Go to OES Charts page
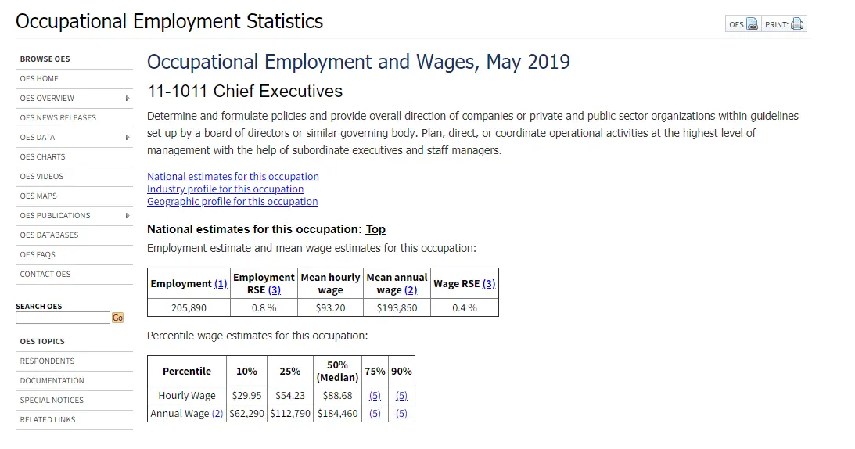This screenshot has width=855, height=449. [42, 157]
